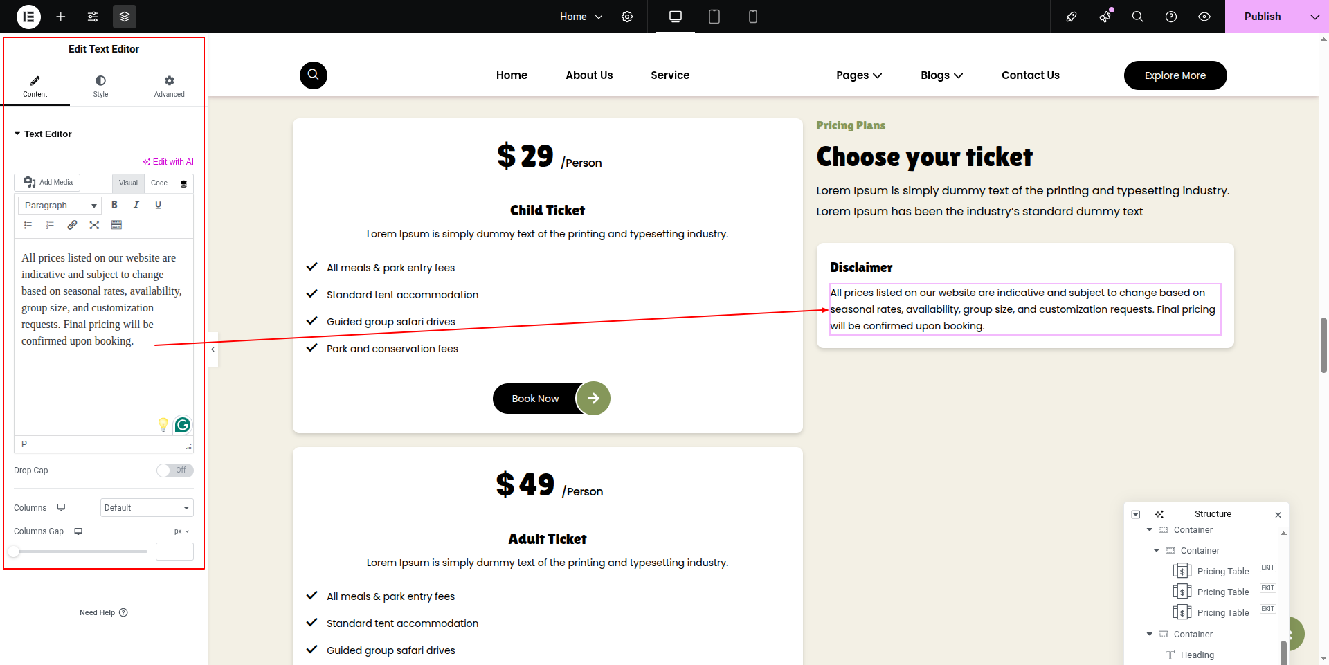
Task: Open Site Settings sliders icon
Action: point(93,17)
